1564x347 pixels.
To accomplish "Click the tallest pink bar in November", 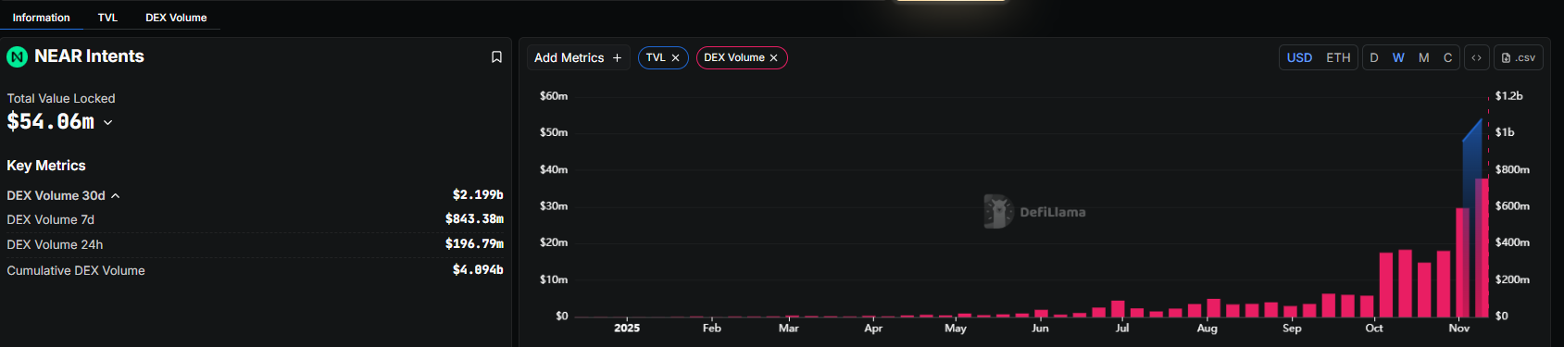I will [1482, 248].
